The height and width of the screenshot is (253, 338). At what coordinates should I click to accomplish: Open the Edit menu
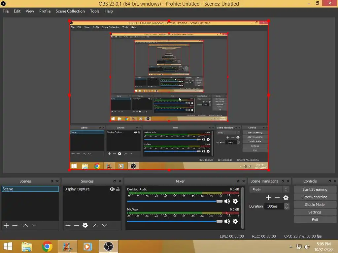coord(17,11)
